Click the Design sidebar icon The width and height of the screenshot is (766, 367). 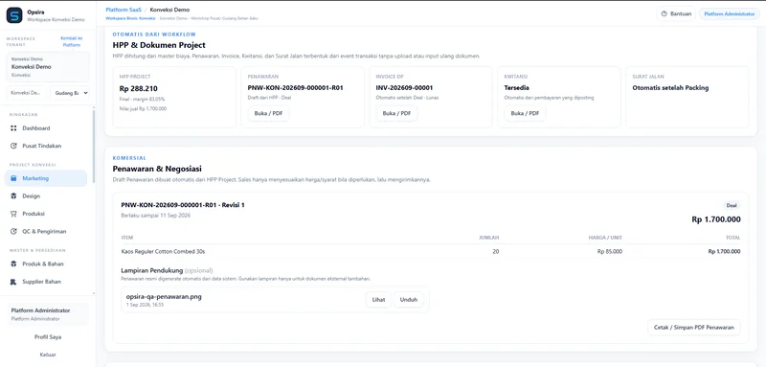(13, 196)
